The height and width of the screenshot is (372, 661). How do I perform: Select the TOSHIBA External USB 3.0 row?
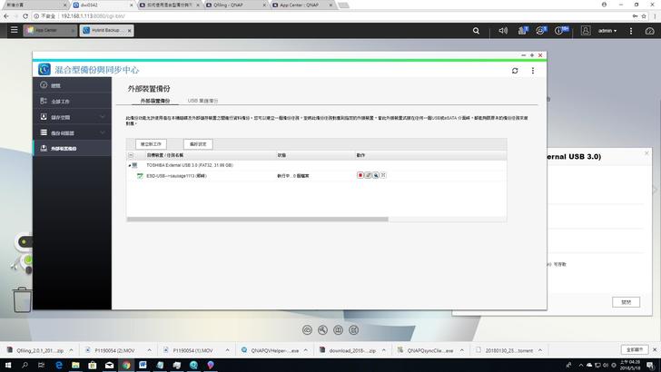pos(316,165)
